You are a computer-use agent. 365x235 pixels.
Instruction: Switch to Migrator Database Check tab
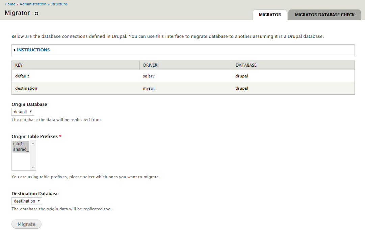(324, 15)
